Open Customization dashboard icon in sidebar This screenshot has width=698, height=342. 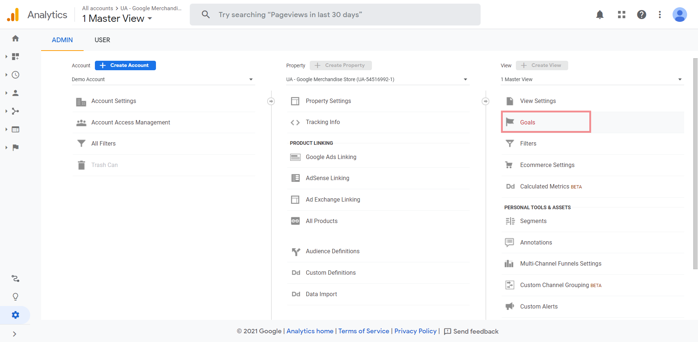(15, 56)
